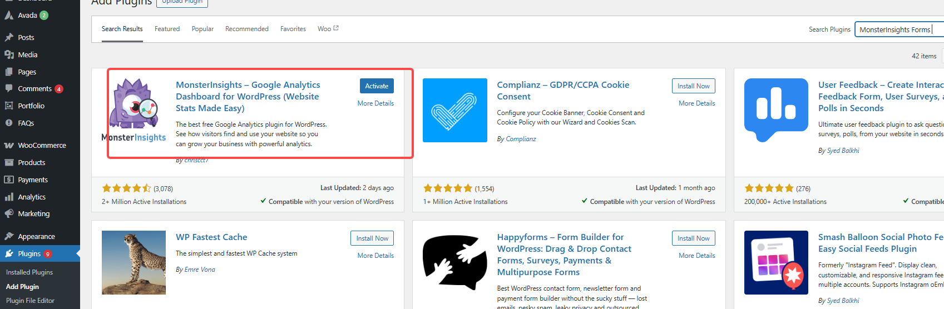Image resolution: width=944 pixels, height=309 pixels.
Task: Click the Upload Plugin button
Action: click(x=182, y=2)
